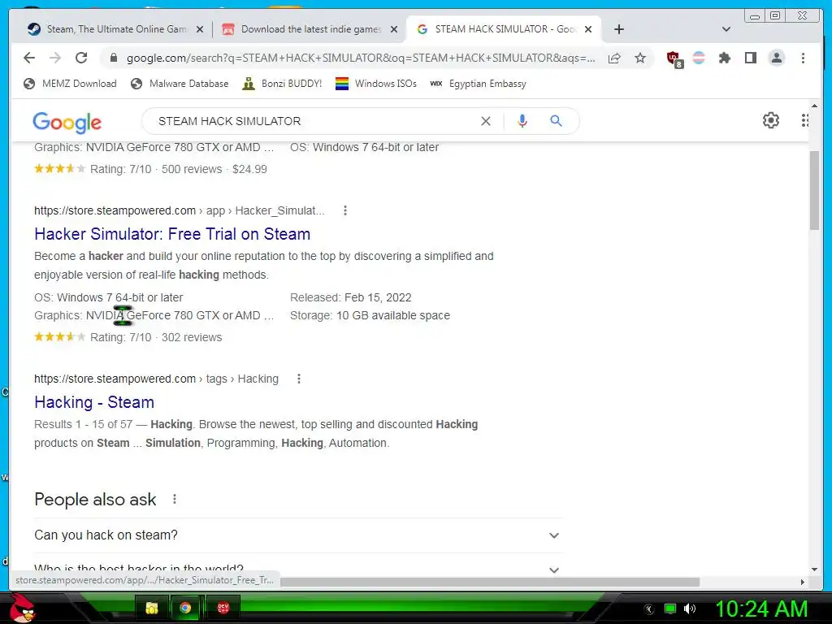Viewport: 832px width, 624px height.
Task: Submit search with magnifier icon
Action: tap(556, 121)
